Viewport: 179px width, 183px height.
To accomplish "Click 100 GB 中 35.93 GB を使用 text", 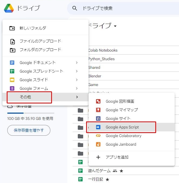I will coord(30,119).
